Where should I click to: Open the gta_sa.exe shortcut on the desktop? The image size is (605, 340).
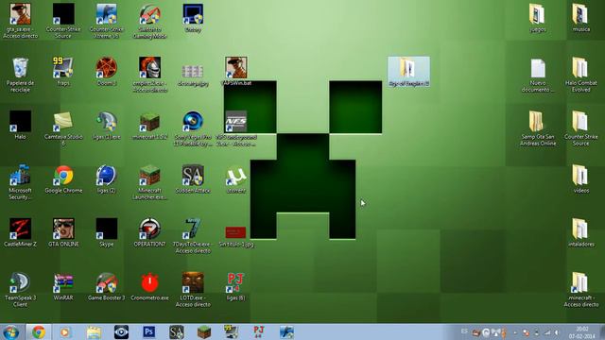pos(21,21)
